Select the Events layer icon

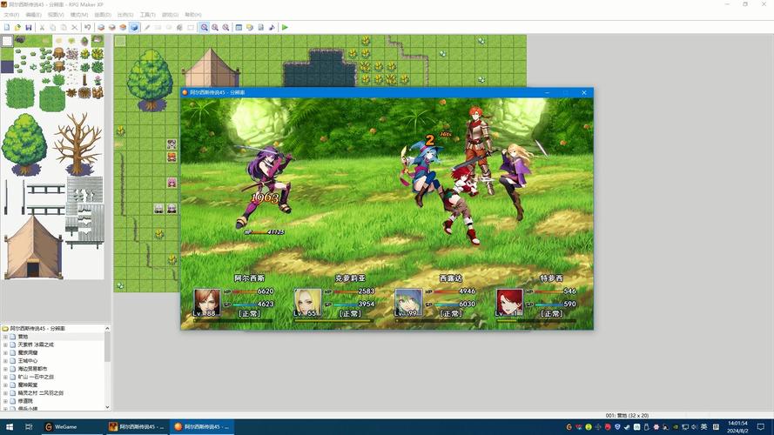pyautogui.click(x=134, y=28)
